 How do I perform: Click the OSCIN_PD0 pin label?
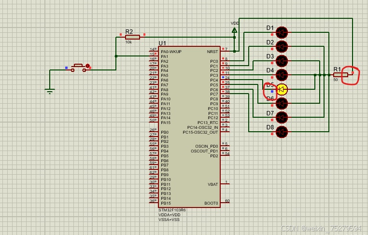coord(207,146)
